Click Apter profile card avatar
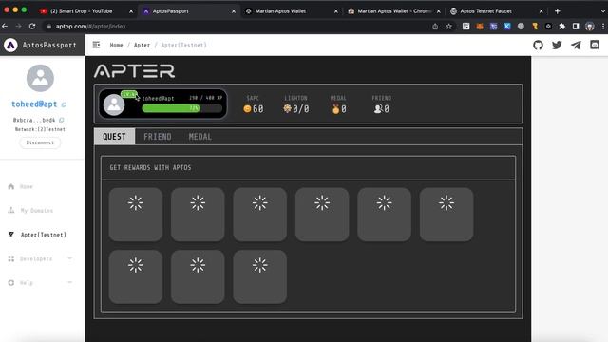Viewport: 608px width, 342px height. point(114,104)
